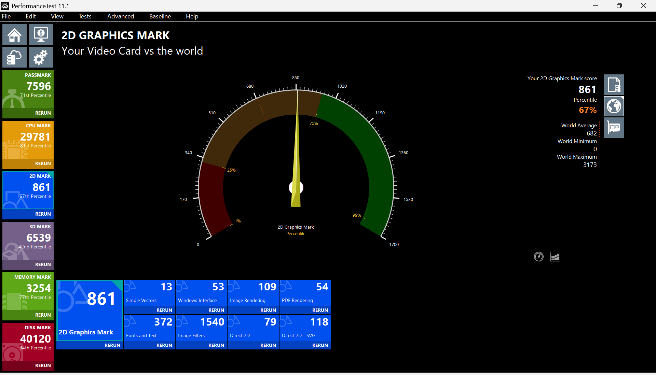Minimize the PerformanceTest window
This screenshot has height=375, width=656.
(x=596, y=6)
